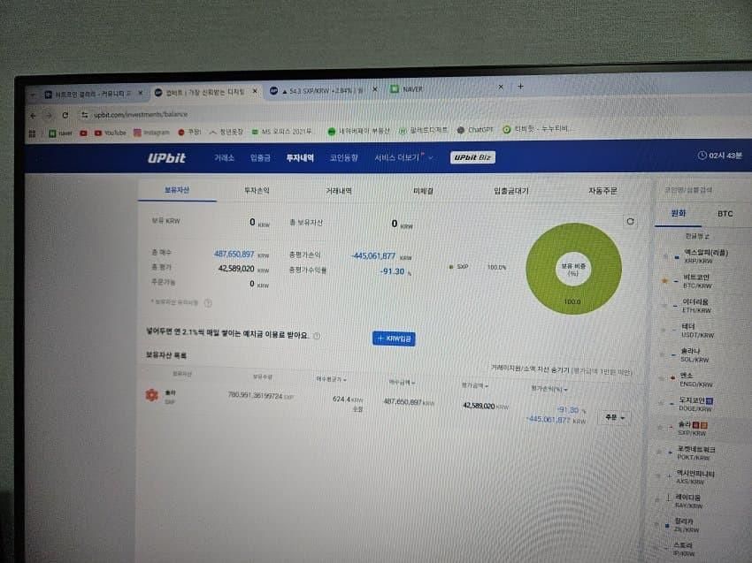Image resolution: width=752 pixels, height=563 pixels.
Task: Click the KRW입금 button
Action: click(x=393, y=339)
